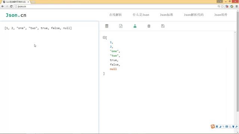Click the green flask icon

(x=135, y=26)
